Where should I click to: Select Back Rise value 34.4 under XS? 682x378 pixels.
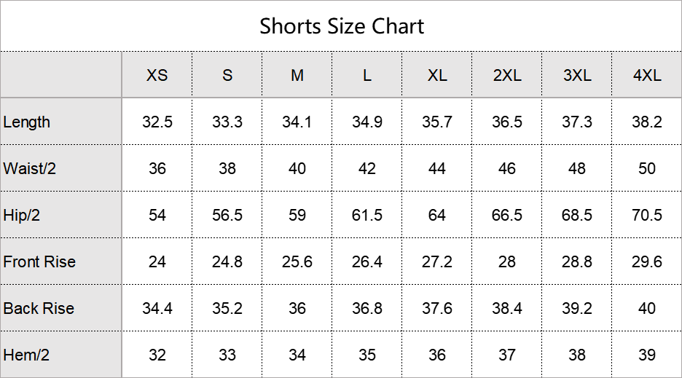click(157, 309)
